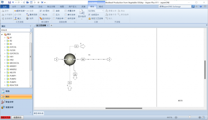
Task: Click the Reset (rewind to start) icon
Action: (42, 2)
